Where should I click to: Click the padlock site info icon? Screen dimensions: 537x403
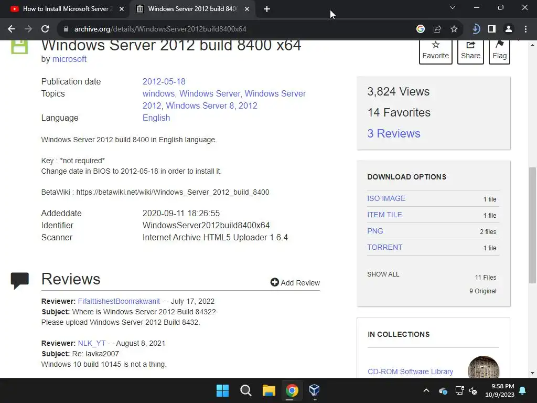point(66,29)
